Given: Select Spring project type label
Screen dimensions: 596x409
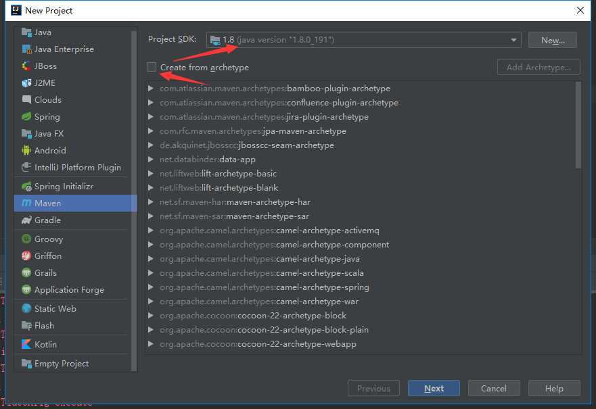Looking at the screenshot, I should [x=47, y=116].
